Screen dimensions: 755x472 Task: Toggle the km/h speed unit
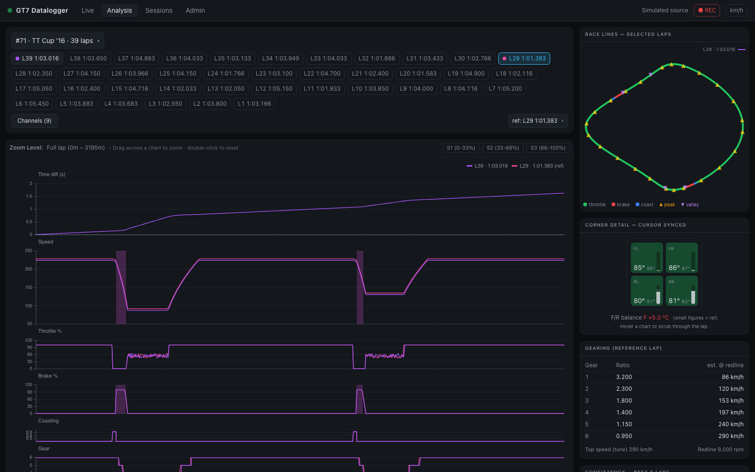(x=736, y=10)
